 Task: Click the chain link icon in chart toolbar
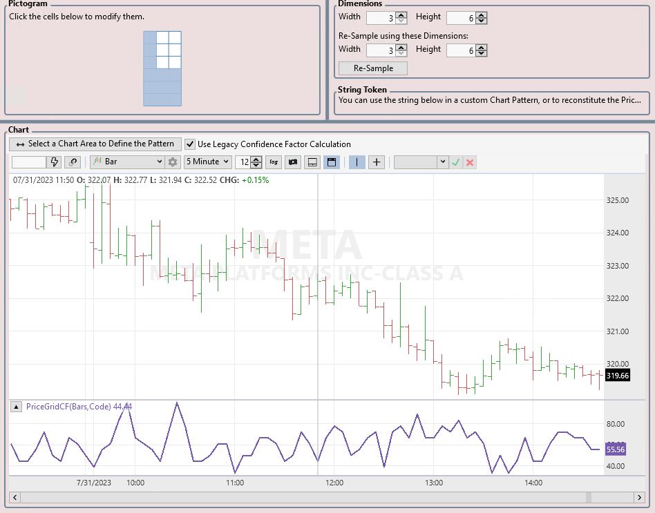(x=73, y=162)
